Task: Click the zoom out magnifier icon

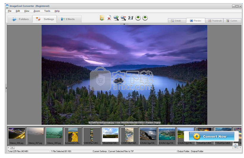Action: 123,18
